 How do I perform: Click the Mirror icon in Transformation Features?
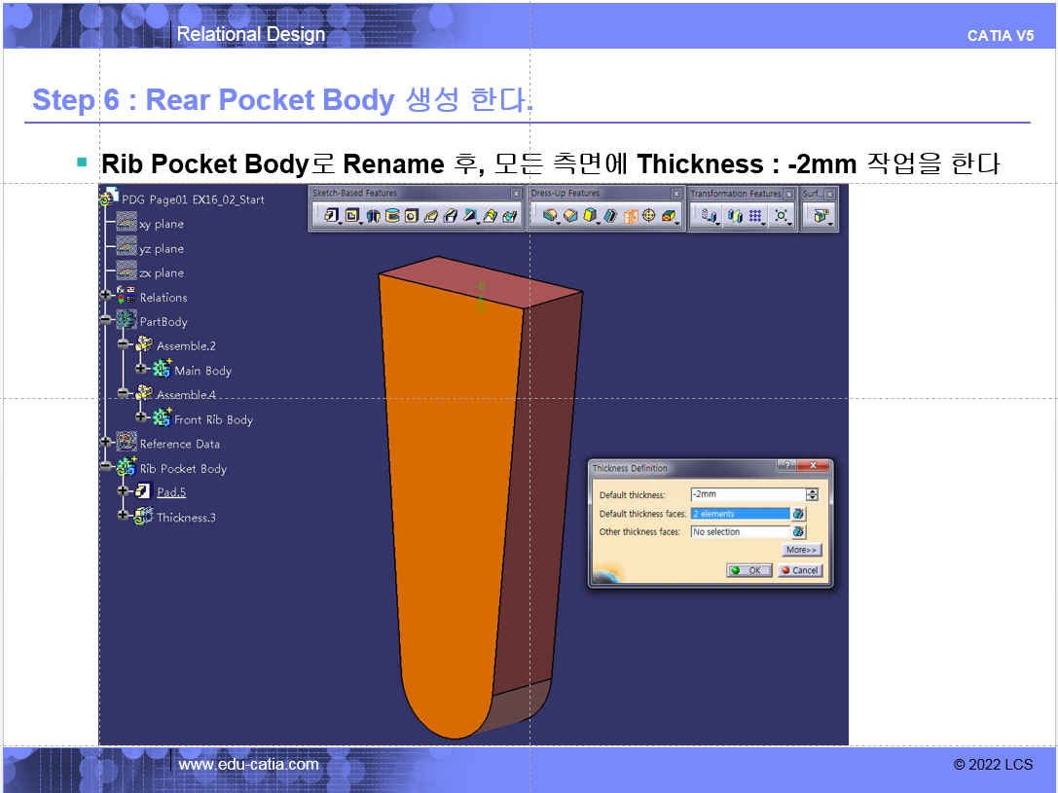click(735, 216)
